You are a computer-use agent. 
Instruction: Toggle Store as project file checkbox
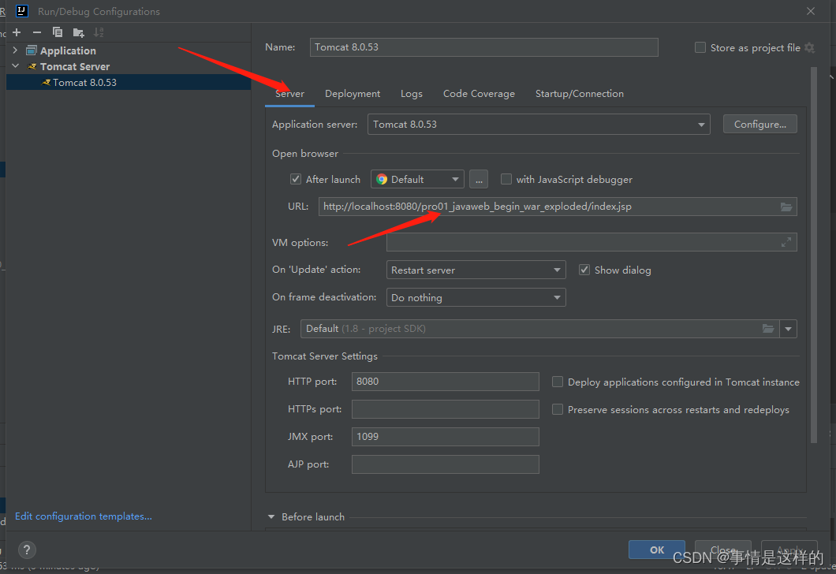click(700, 47)
